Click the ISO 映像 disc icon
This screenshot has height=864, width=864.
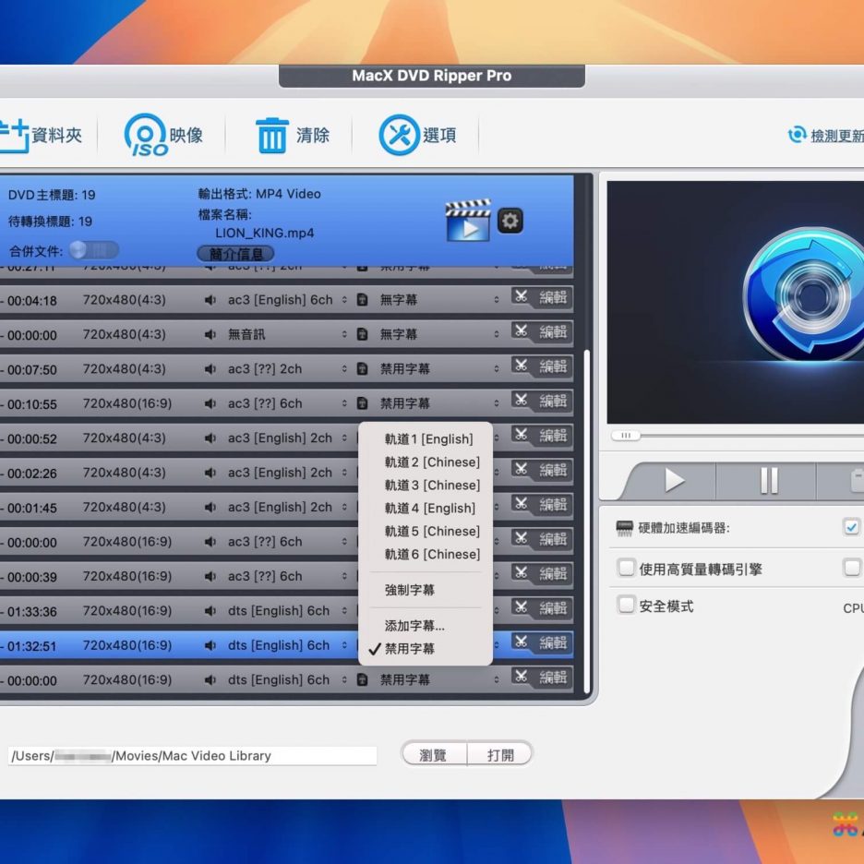tap(146, 135)
